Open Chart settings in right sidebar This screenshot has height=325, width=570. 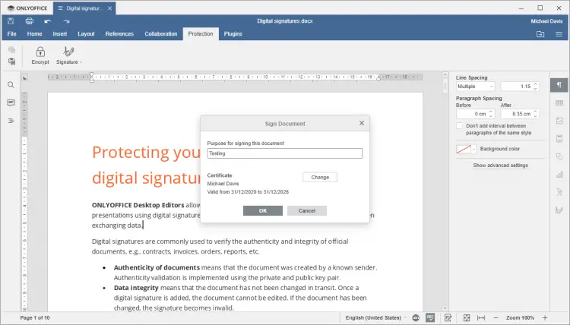point(559,175)
